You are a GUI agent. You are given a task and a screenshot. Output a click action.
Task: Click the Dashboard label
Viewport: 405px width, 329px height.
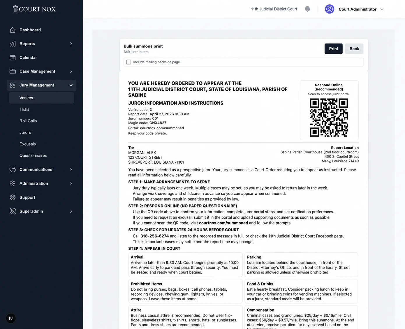pyautogui.click(x=30, y=30)
